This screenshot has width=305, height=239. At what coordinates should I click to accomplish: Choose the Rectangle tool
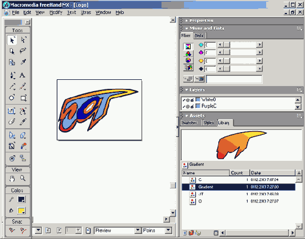pyautogui.click(x=23, y=98)
